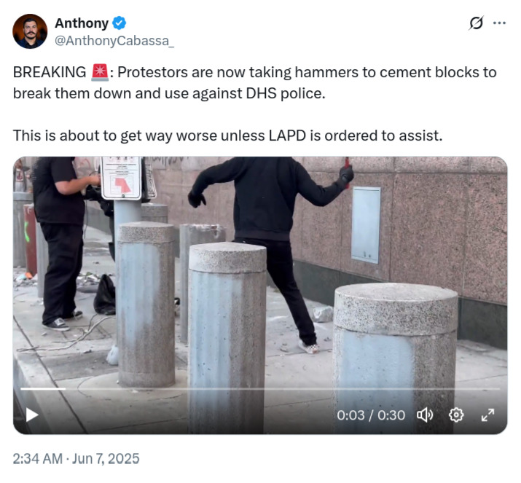Seek along the video progress bar

[260, 388]
